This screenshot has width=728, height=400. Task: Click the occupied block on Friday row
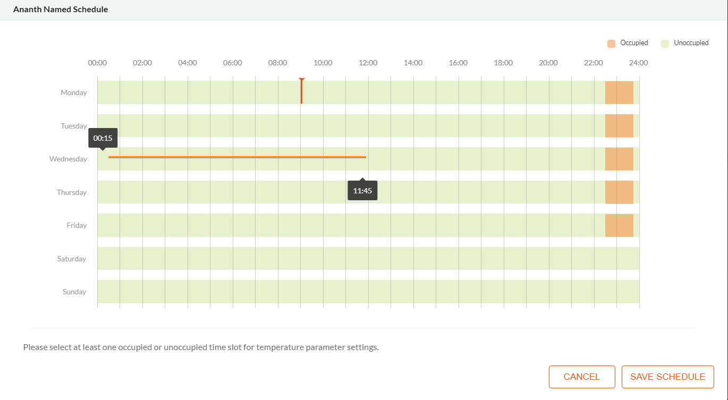[x=620, y=225]
